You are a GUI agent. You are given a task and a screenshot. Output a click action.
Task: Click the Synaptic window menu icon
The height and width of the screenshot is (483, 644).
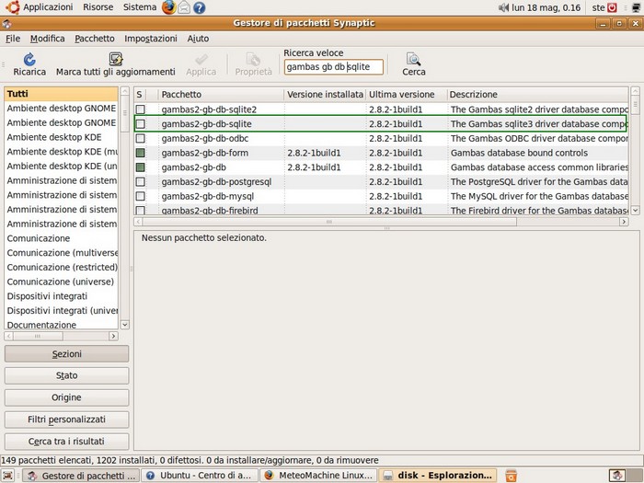(x=6, y=23)
